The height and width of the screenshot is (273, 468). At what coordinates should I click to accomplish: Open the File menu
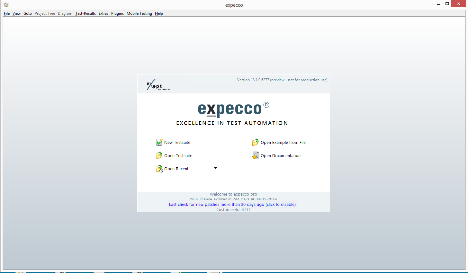(7, 13)
